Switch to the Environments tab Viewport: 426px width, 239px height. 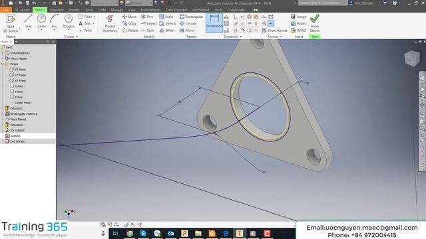click(x=150, y=10)
